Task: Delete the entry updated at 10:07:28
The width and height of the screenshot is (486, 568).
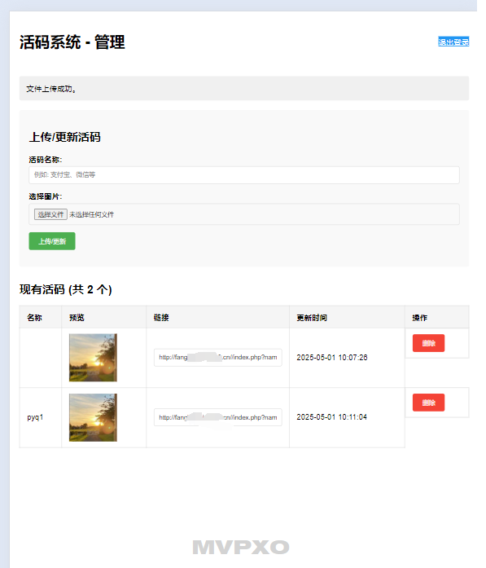Action: (x=428, y=343)
